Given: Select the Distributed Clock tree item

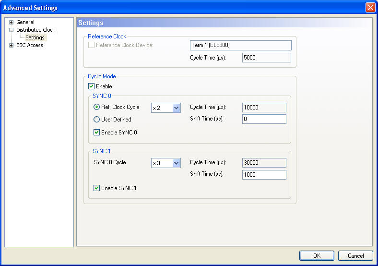Looking at the screenshot, I should click(35, 30).
